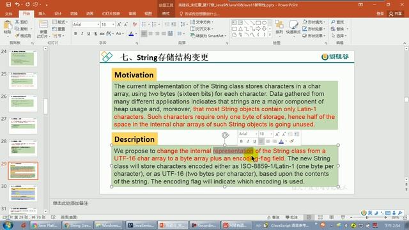Viewport: 409px width, 230px height.
Task: Start slide show from status bar
Action: (x=343, y=217)
